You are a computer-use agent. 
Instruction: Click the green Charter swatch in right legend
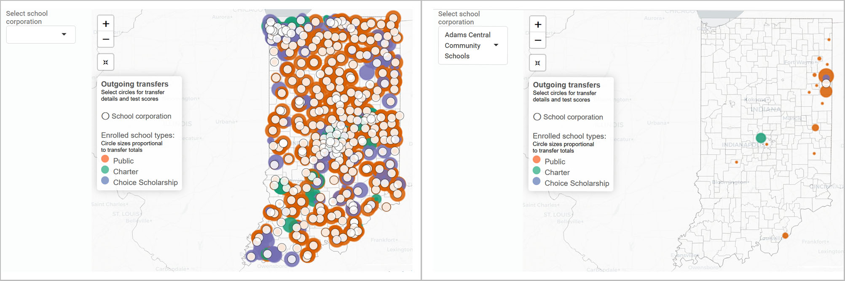point(537,170)
